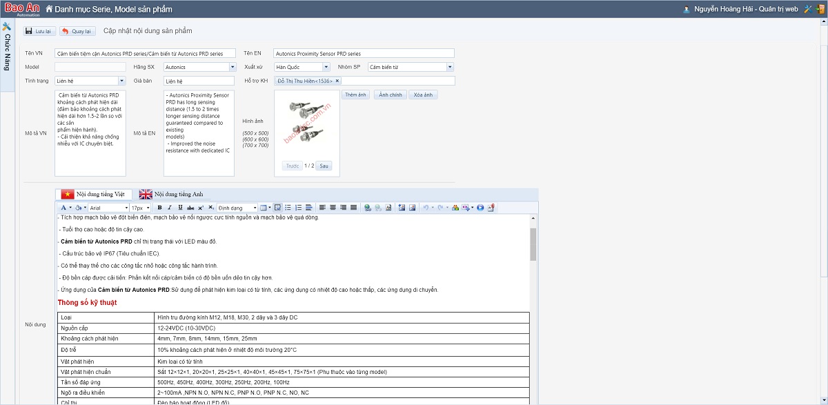This screenshot has height=405, width=828.
Task: Open settings via wrench icon in header
Action: click(807, 9)
